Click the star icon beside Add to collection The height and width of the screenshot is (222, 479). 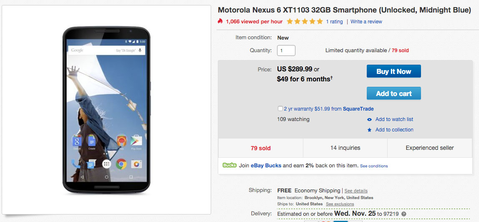point(369,130)
